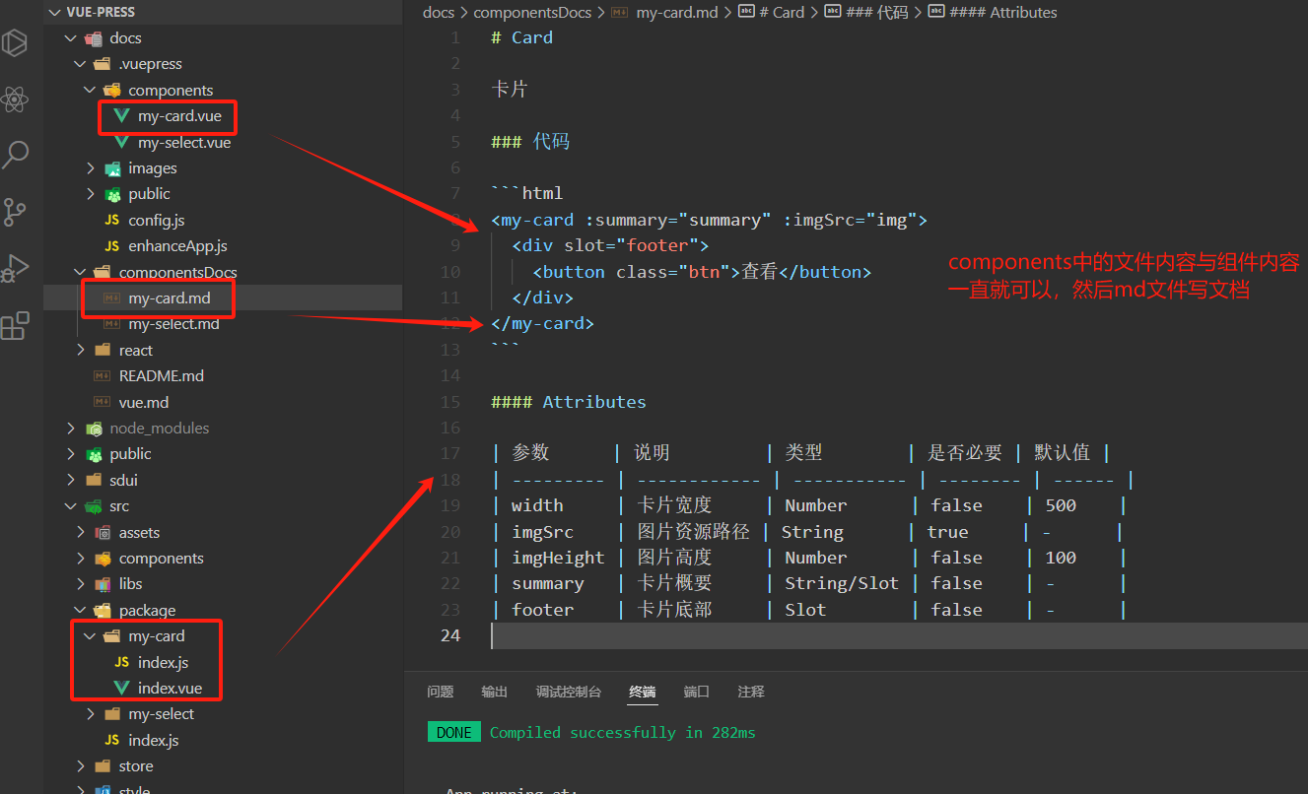Open the Source Control view
1308x794 pixels.
coord(15,211)
